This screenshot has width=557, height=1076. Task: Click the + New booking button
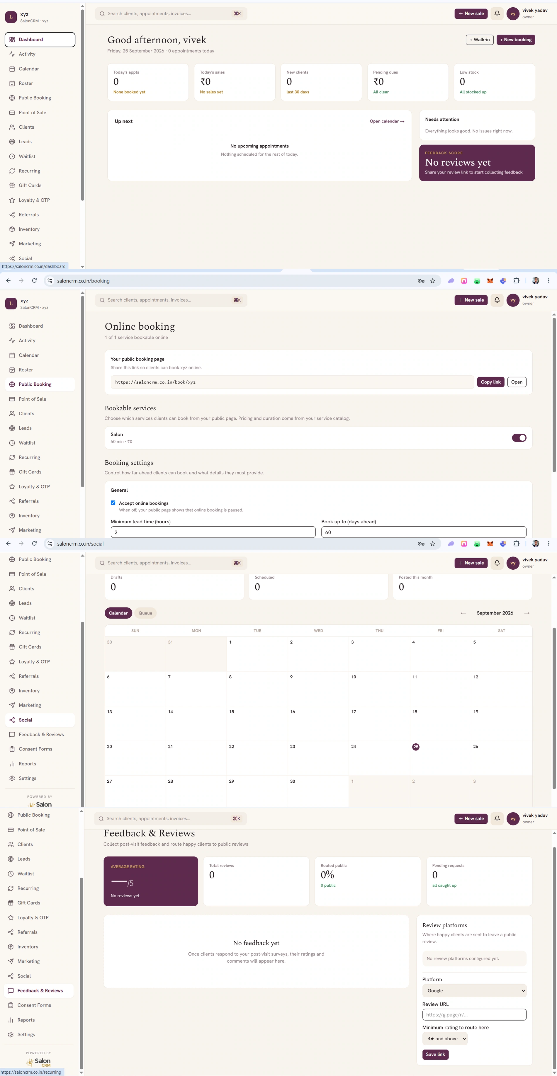[516, 40]
